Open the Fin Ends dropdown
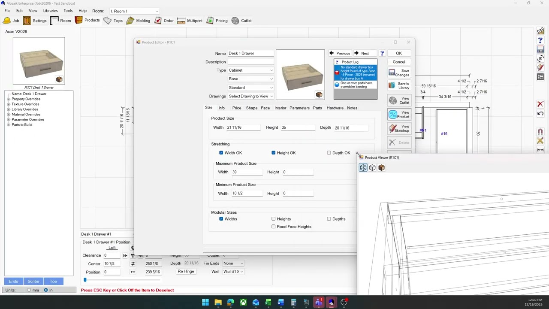Viewport: 549px width, 309px height. (232, 264)
